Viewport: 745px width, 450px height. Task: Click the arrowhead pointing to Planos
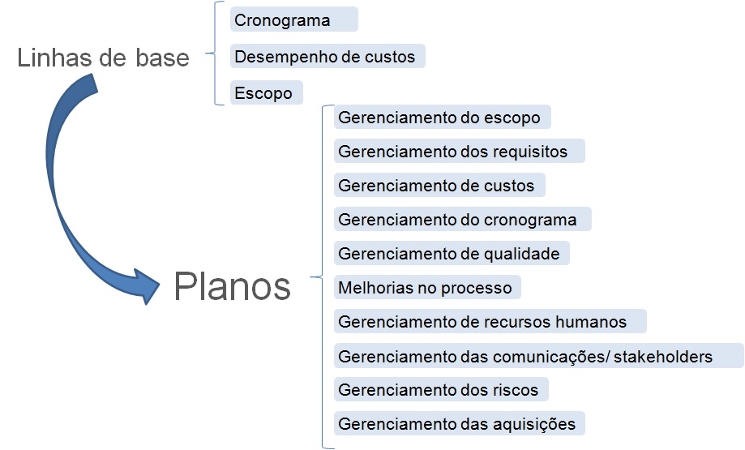147,286
